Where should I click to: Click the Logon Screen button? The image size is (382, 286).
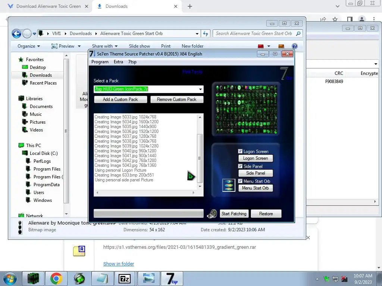[x=256, y=158]
